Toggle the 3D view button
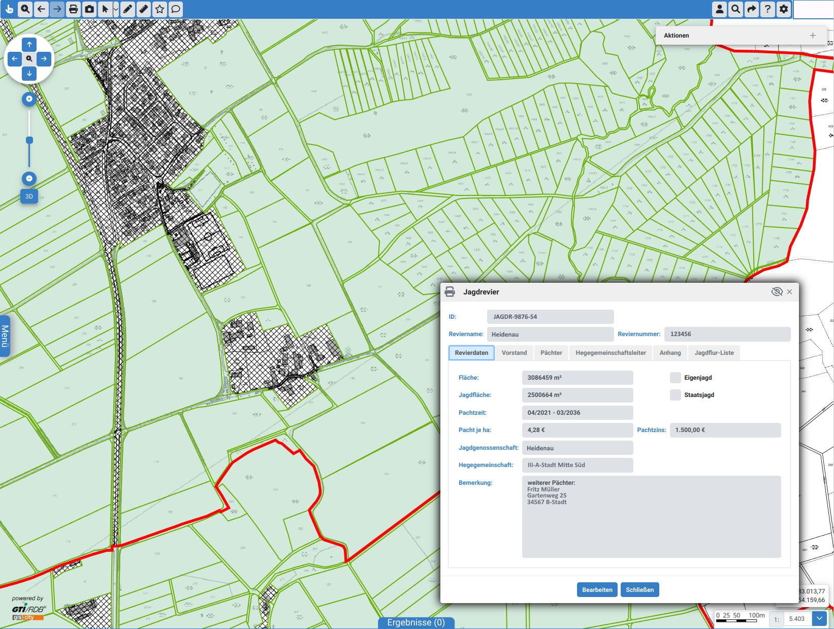 [29, 196]
